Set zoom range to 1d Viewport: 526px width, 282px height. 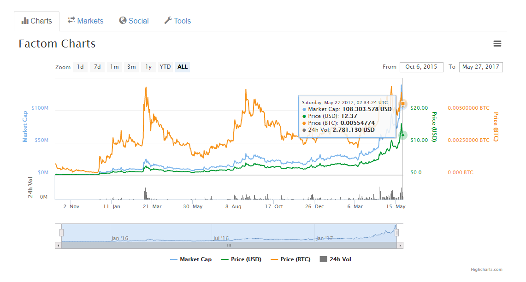(x=81, y=67)
